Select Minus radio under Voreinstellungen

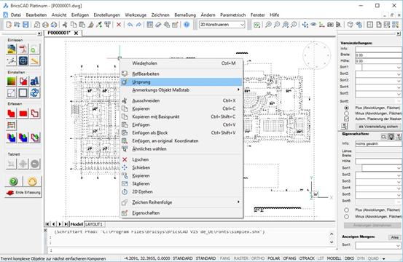coord(346,113)
